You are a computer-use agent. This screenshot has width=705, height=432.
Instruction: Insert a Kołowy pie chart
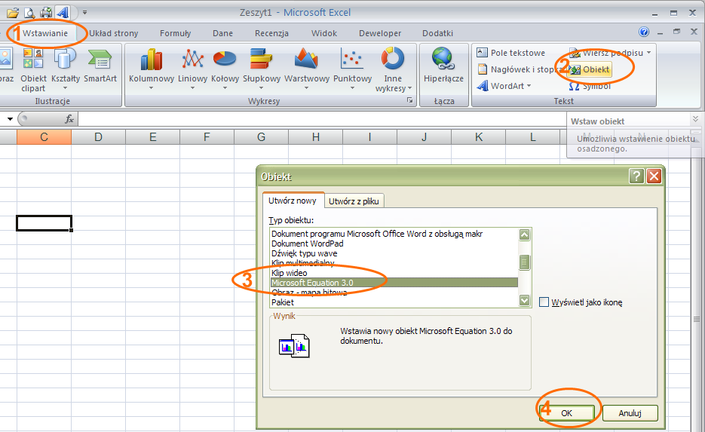coord(225,69)
